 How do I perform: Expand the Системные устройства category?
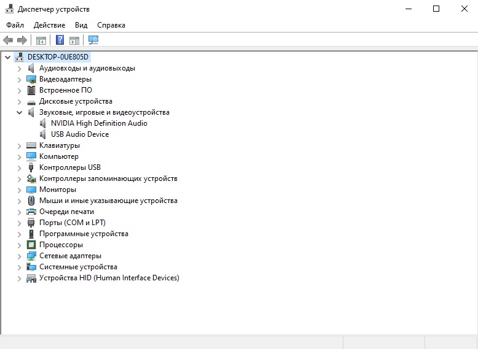20,267
